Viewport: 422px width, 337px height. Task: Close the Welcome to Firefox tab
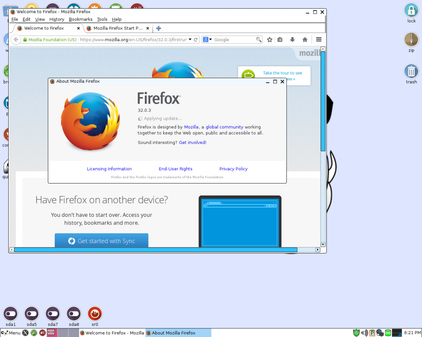coord(78,28)
